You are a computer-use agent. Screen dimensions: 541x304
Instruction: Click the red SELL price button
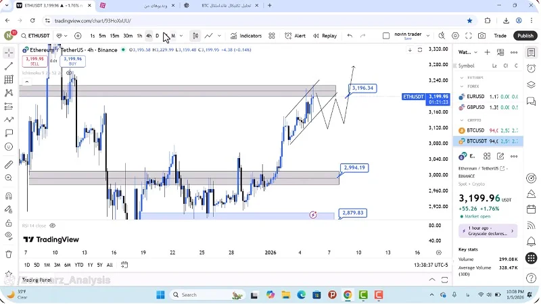(x=34, y=61)
